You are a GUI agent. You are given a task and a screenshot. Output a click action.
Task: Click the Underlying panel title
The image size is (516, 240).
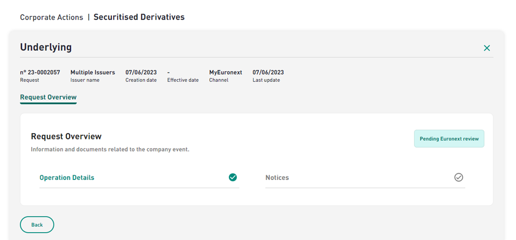click(x=46, y=47)
